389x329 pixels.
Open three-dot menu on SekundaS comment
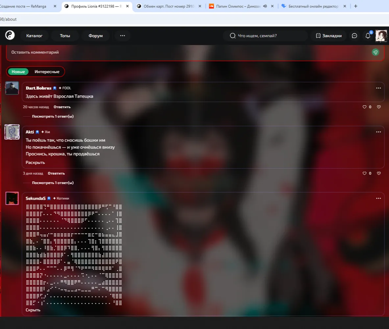click(378, 198)
